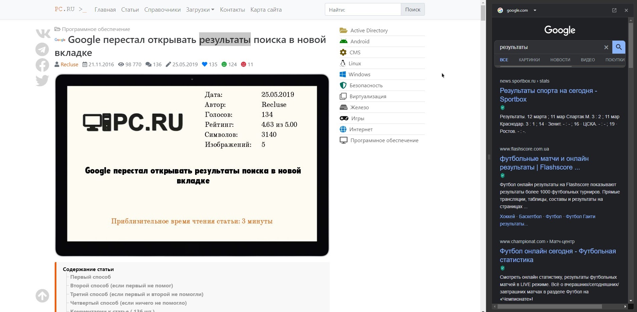637x312 pixels.
Task: Open Программное обеспечение breadcrumb category
Action: tap(96, 29)
